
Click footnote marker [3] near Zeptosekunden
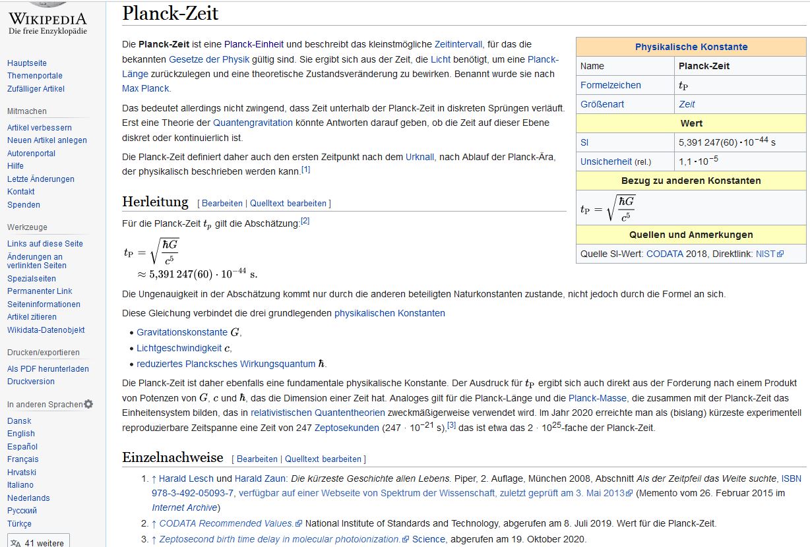(452, 425)
